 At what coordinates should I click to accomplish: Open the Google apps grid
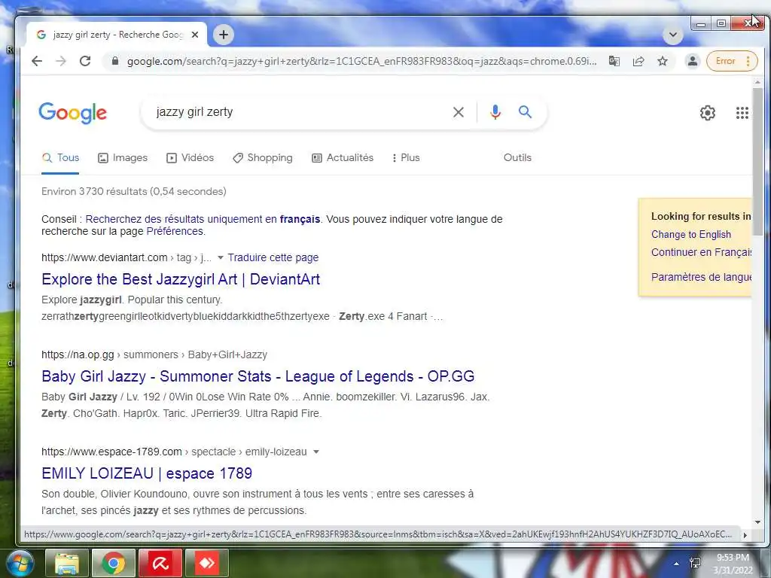coord(742,113)
